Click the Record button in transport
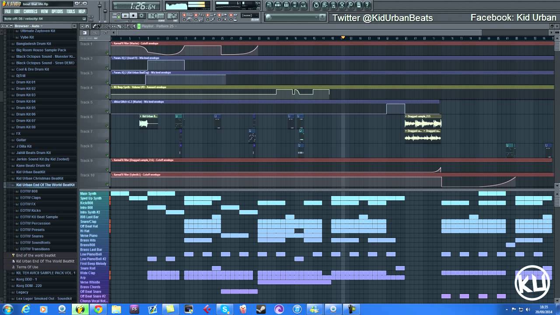The width and height of the screenshot is (560, 315). pyautogui.click(x=141, y=16)
